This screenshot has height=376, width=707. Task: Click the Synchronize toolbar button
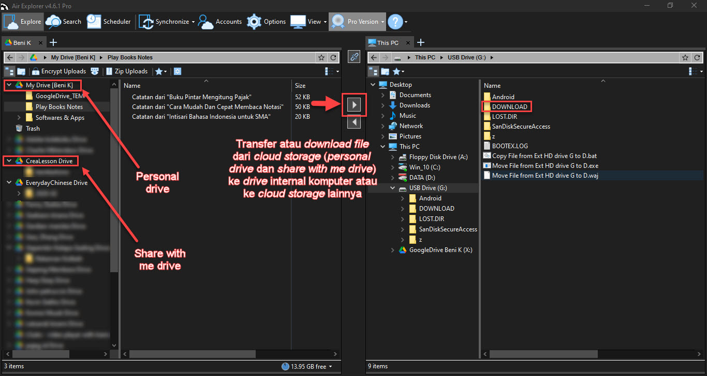[x=165, y=22]
